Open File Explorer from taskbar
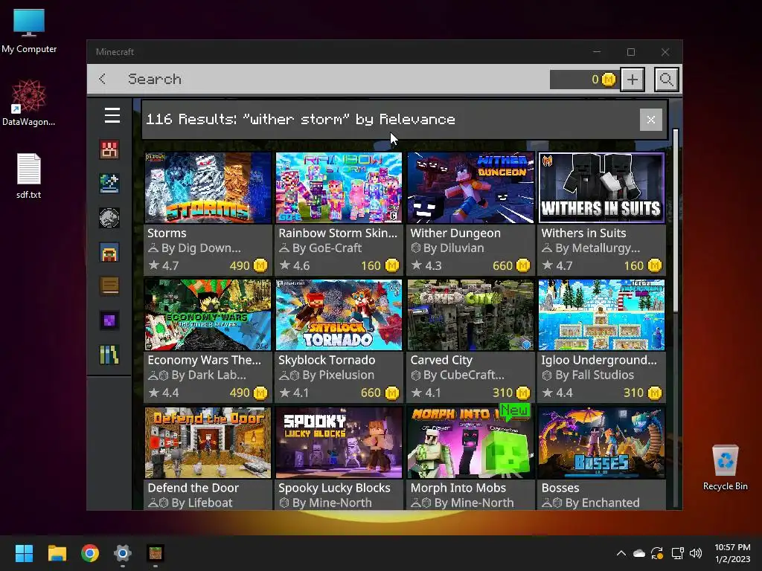 [x=57, y=553]
